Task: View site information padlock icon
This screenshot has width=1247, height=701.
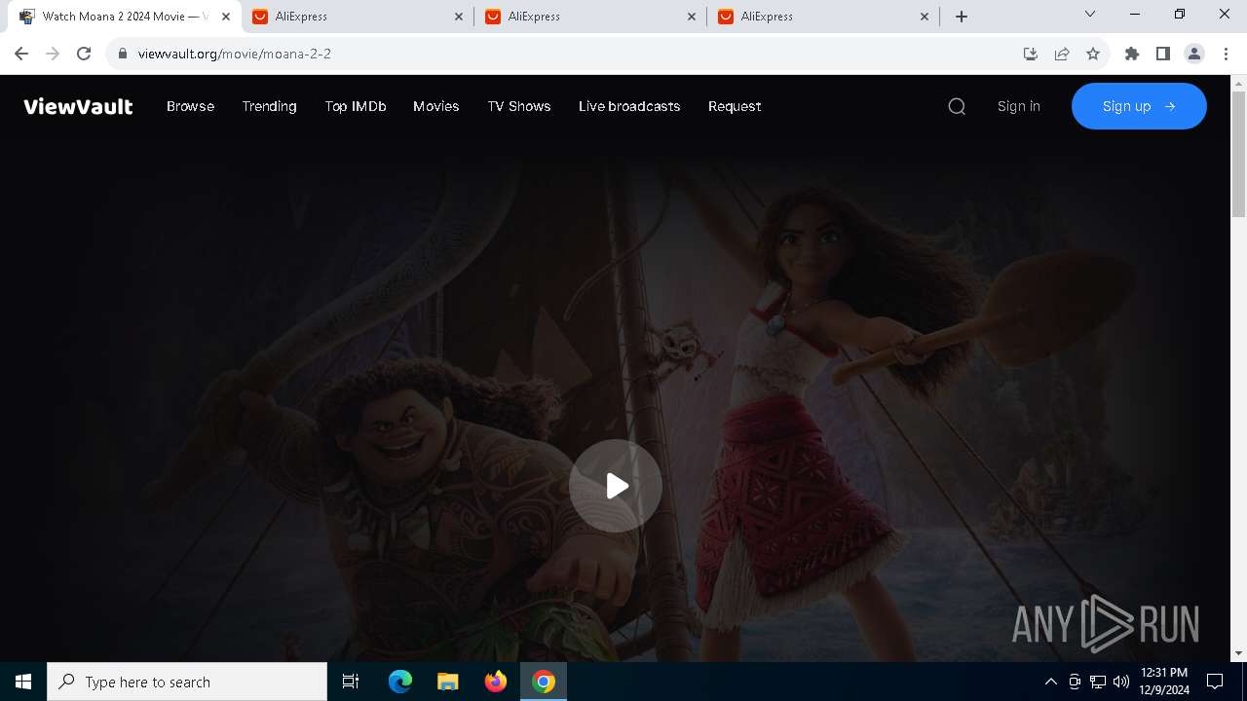Action: [x=123, y=54]
